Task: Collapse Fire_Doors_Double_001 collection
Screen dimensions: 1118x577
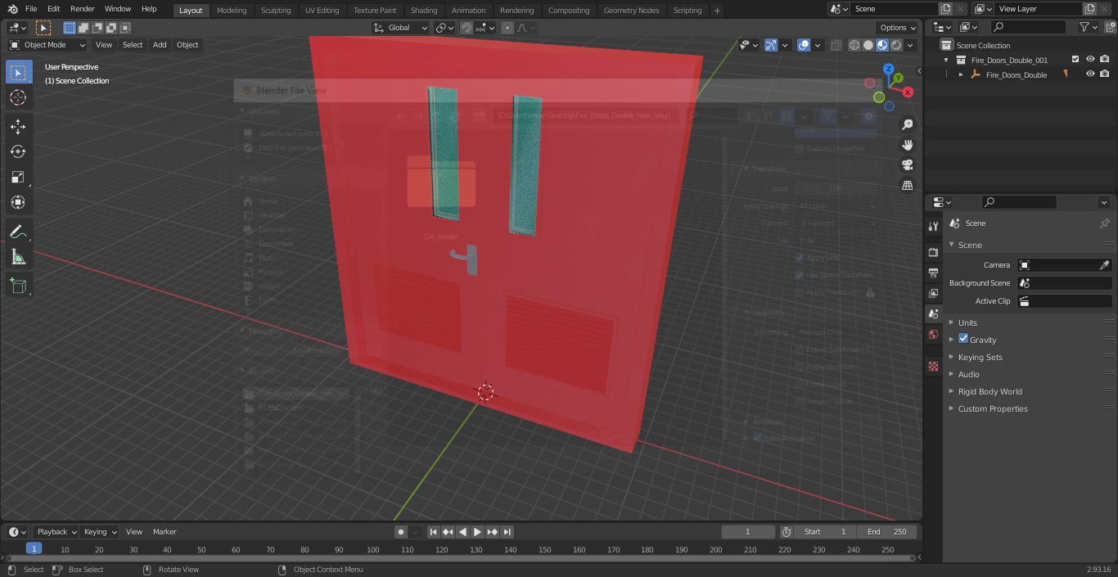Action: 947,60
